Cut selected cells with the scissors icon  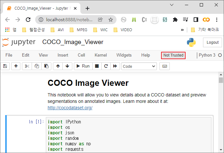tap(27, 66)
